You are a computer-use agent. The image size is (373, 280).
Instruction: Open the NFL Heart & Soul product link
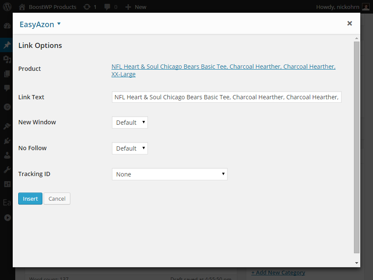pos(223,70)
